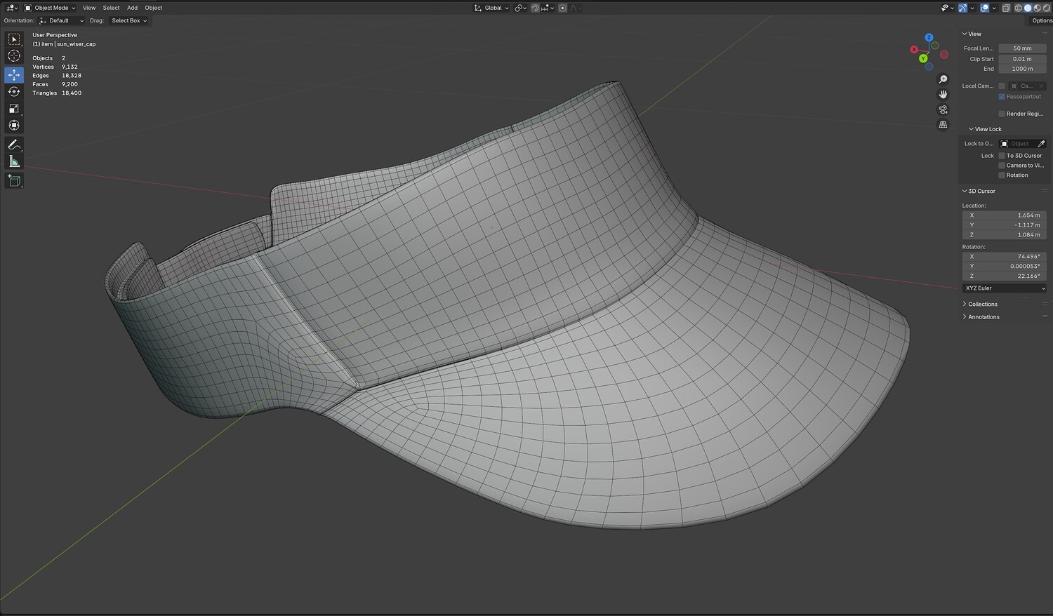Toggle snapping magnet icon

pos(535,8)
